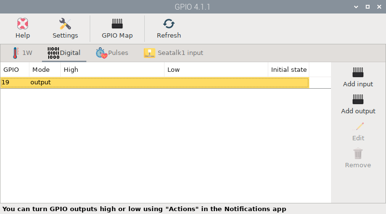Screen dimensions: 386x214
Task: Click the Remove trash can icon
Action: point(358,153)
